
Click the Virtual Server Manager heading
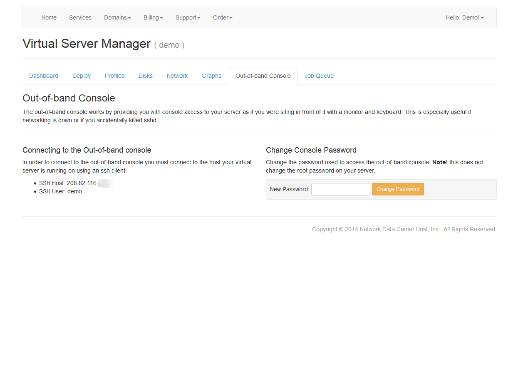(87, 44)
